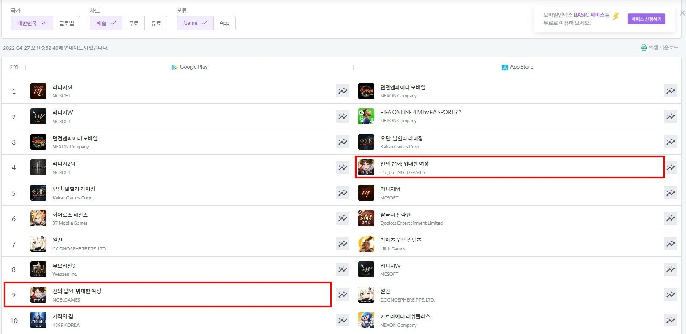
Task: Click Qookka Entertainment Limited publisher text
Action: click(x=411, y=223)
